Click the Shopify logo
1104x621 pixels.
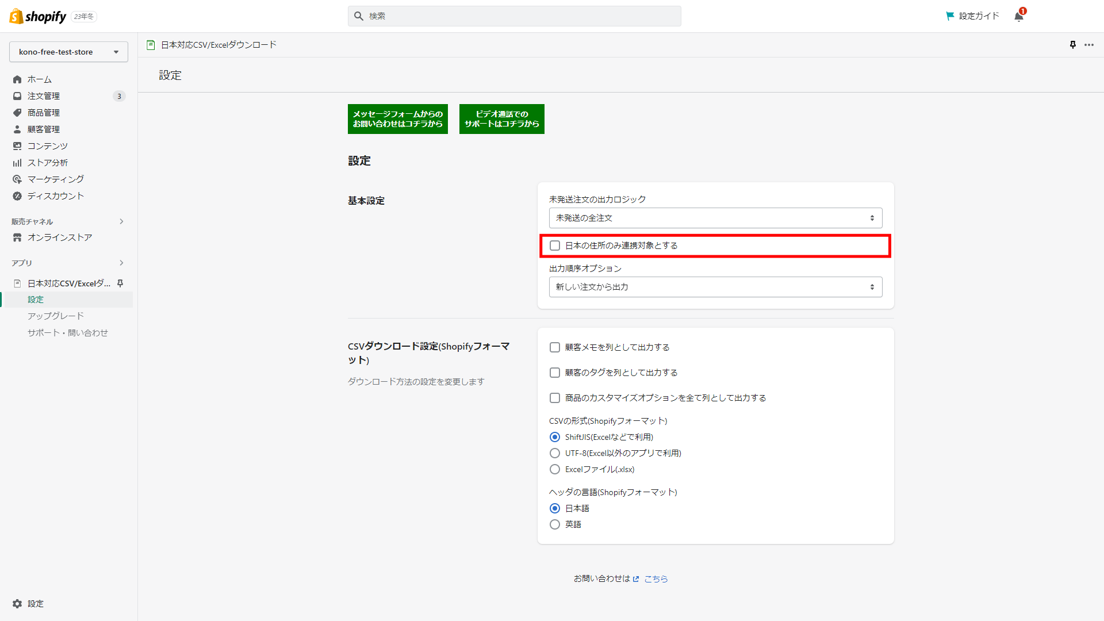point(38,16)
